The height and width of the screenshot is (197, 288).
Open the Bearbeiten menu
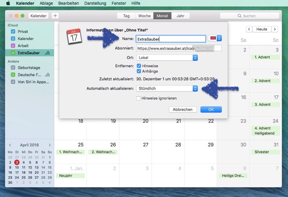point(68,3)
